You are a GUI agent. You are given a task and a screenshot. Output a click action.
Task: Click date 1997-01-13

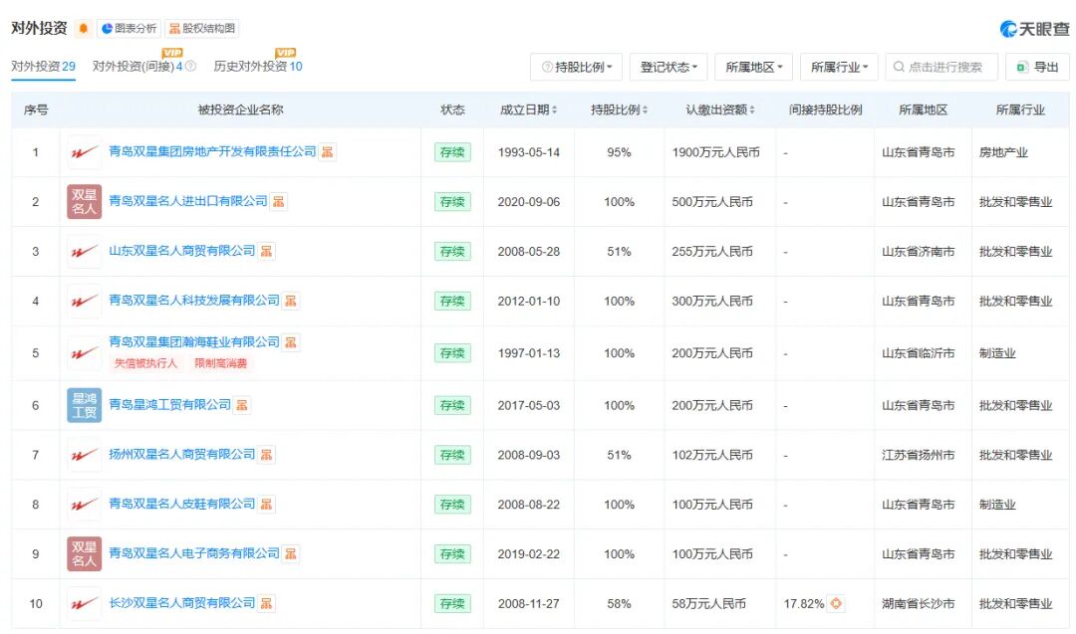click(x=528, y=353)
